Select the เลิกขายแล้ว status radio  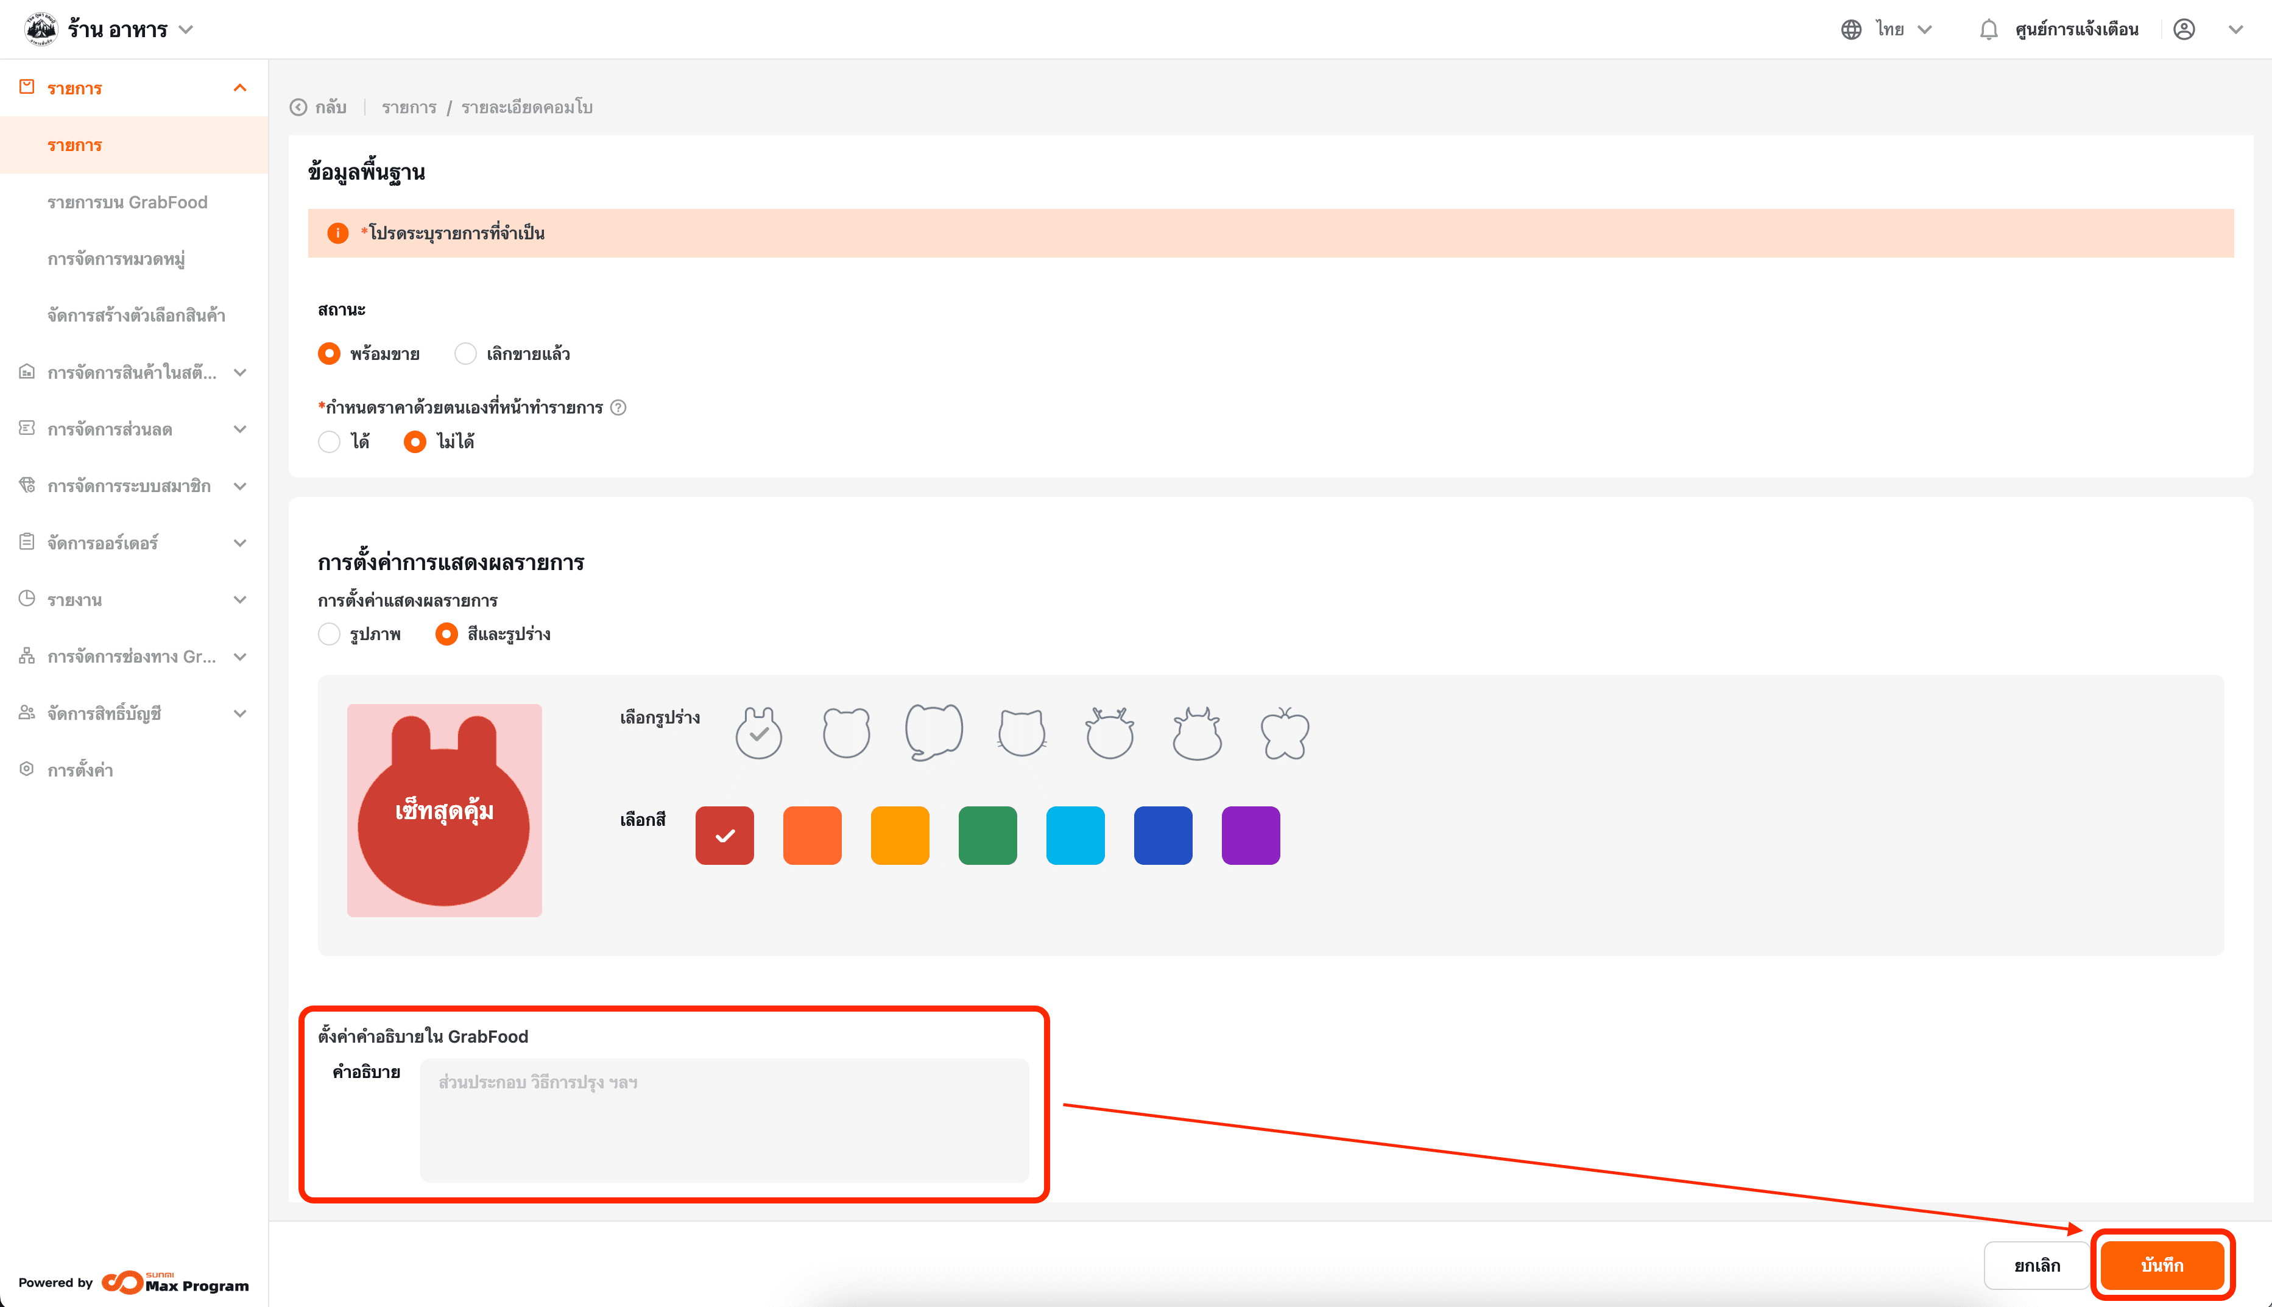[465, 354]
